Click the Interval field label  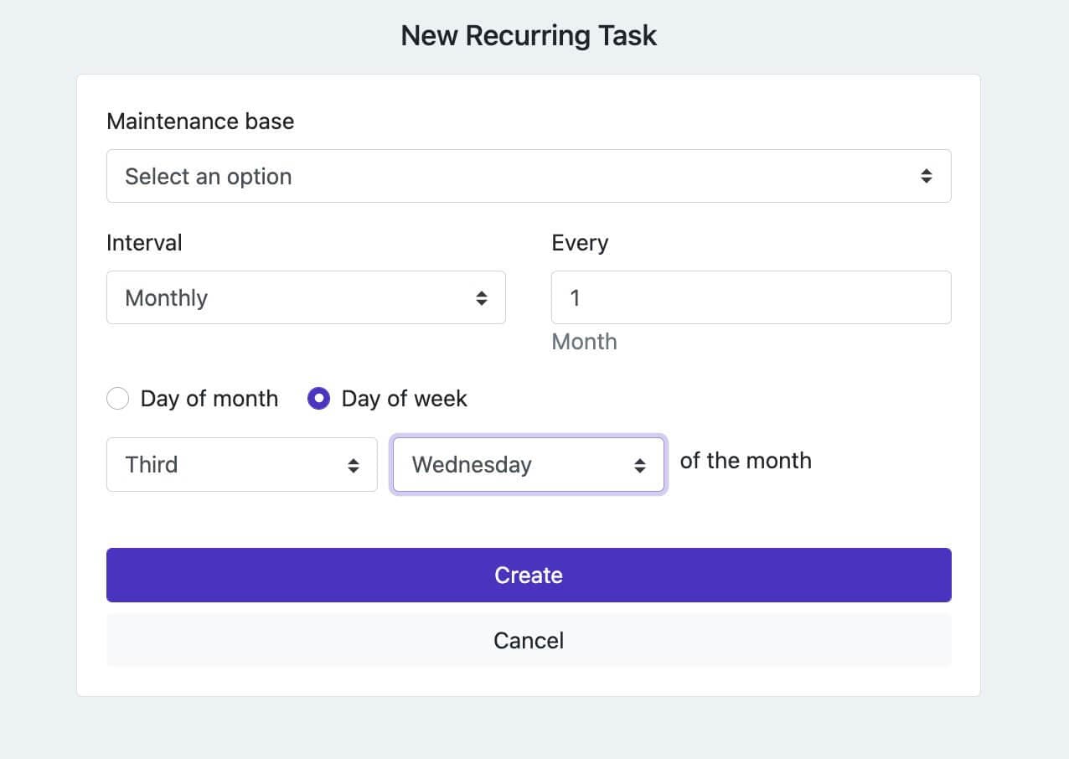coord(144,243)
